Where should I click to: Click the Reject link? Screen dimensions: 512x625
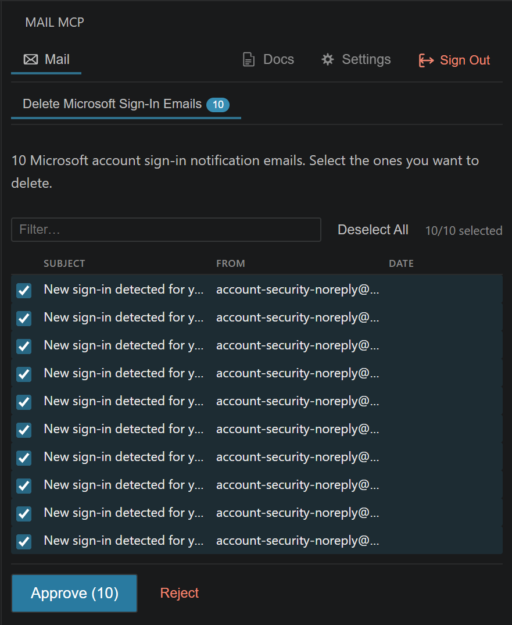pos(179,592)
